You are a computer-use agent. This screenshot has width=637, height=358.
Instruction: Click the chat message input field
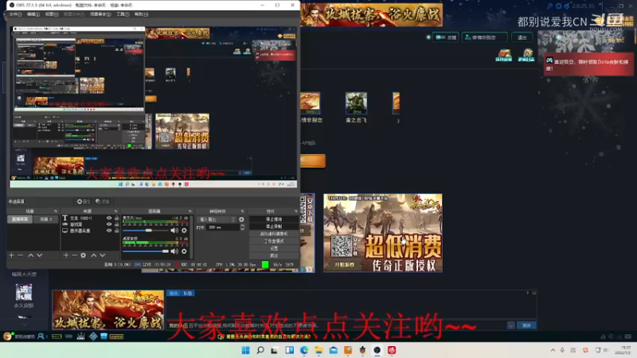point(336,325)
